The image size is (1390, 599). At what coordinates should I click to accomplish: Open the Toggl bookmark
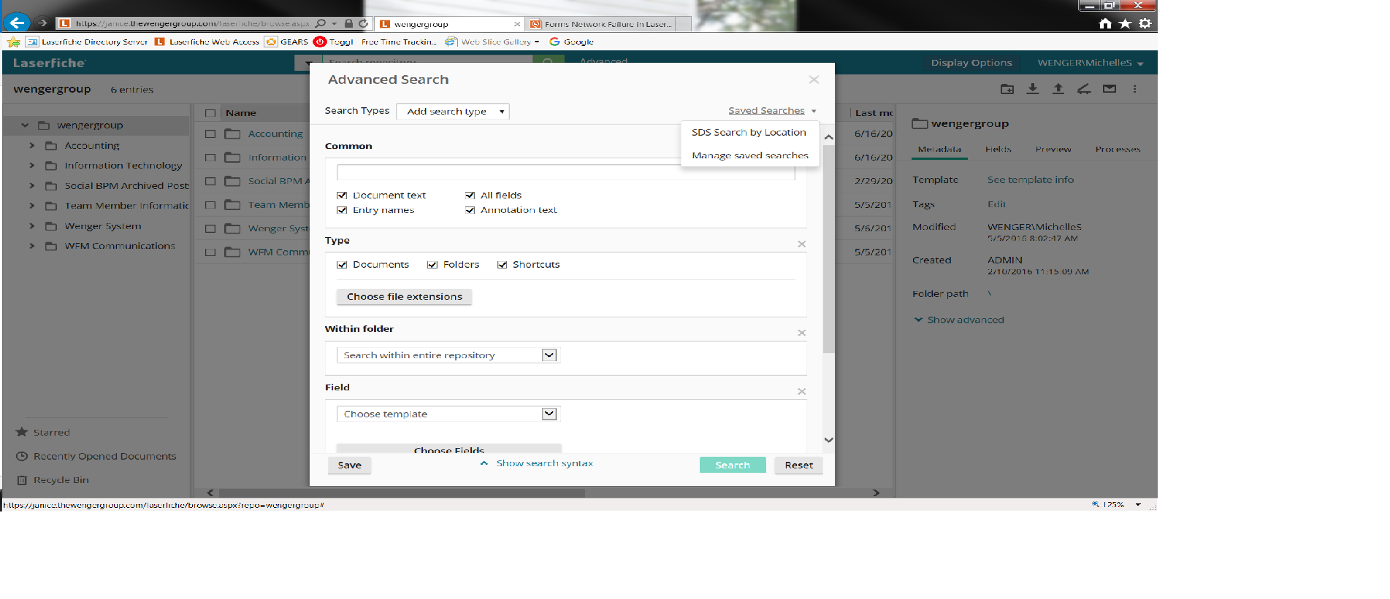pos(334,42)
